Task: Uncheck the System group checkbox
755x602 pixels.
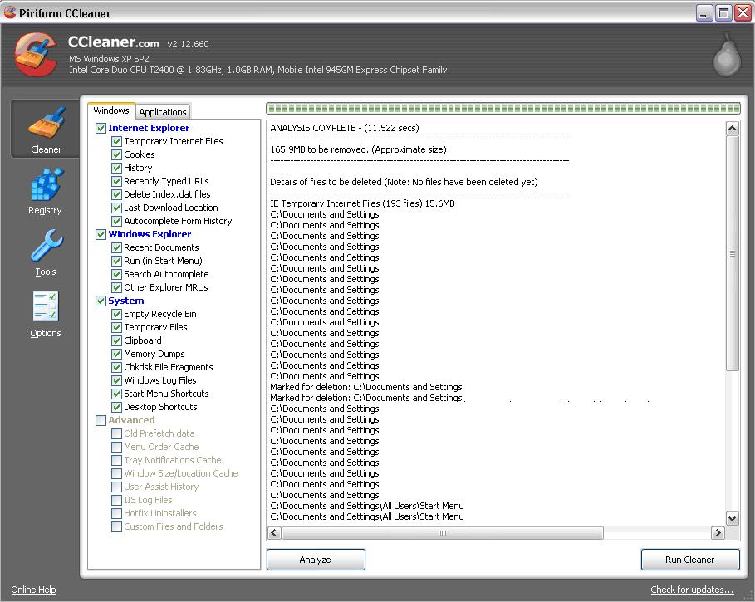Action: [101, 301]
